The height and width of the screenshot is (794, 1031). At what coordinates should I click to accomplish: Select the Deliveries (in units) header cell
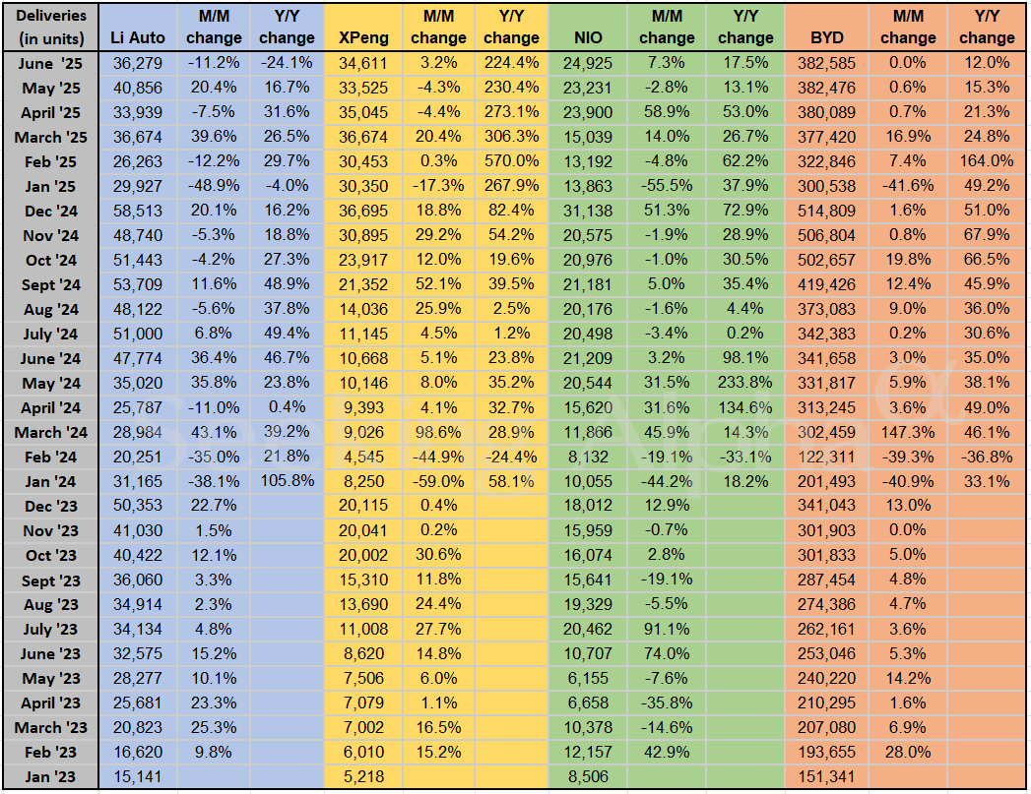51,27
